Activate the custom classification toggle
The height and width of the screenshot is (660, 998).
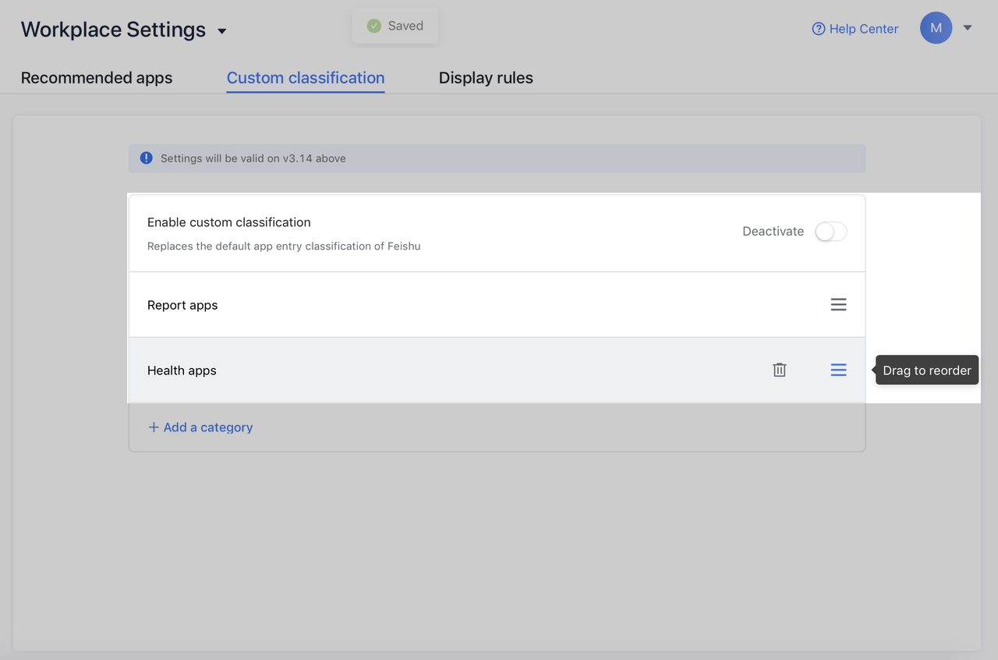830,231
